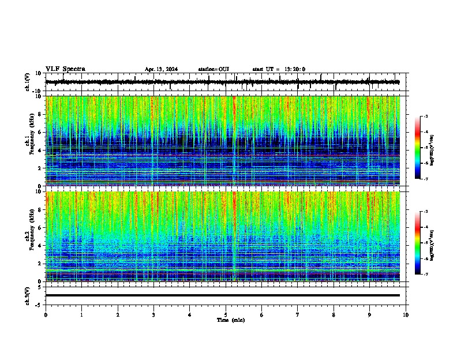
Task: Click the "6" kHz tick of ch.1 spectrogram
Action: 41,133
